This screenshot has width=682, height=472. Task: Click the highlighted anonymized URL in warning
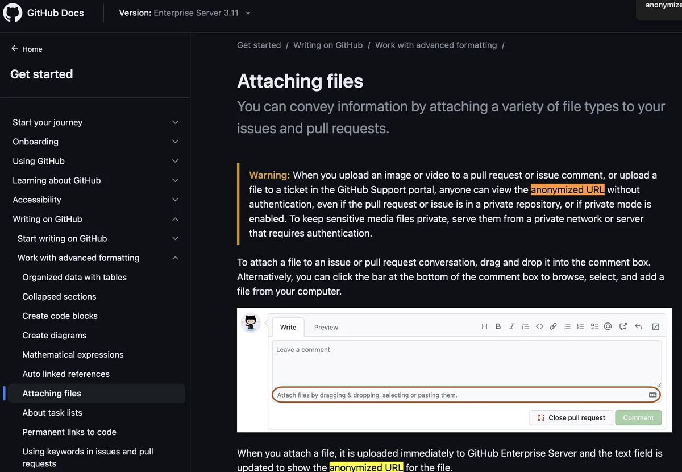tap(567, 189)
